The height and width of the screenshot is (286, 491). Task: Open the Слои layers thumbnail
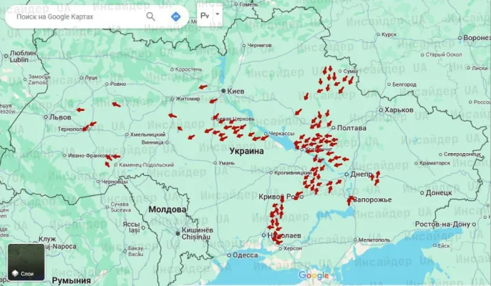26,262
